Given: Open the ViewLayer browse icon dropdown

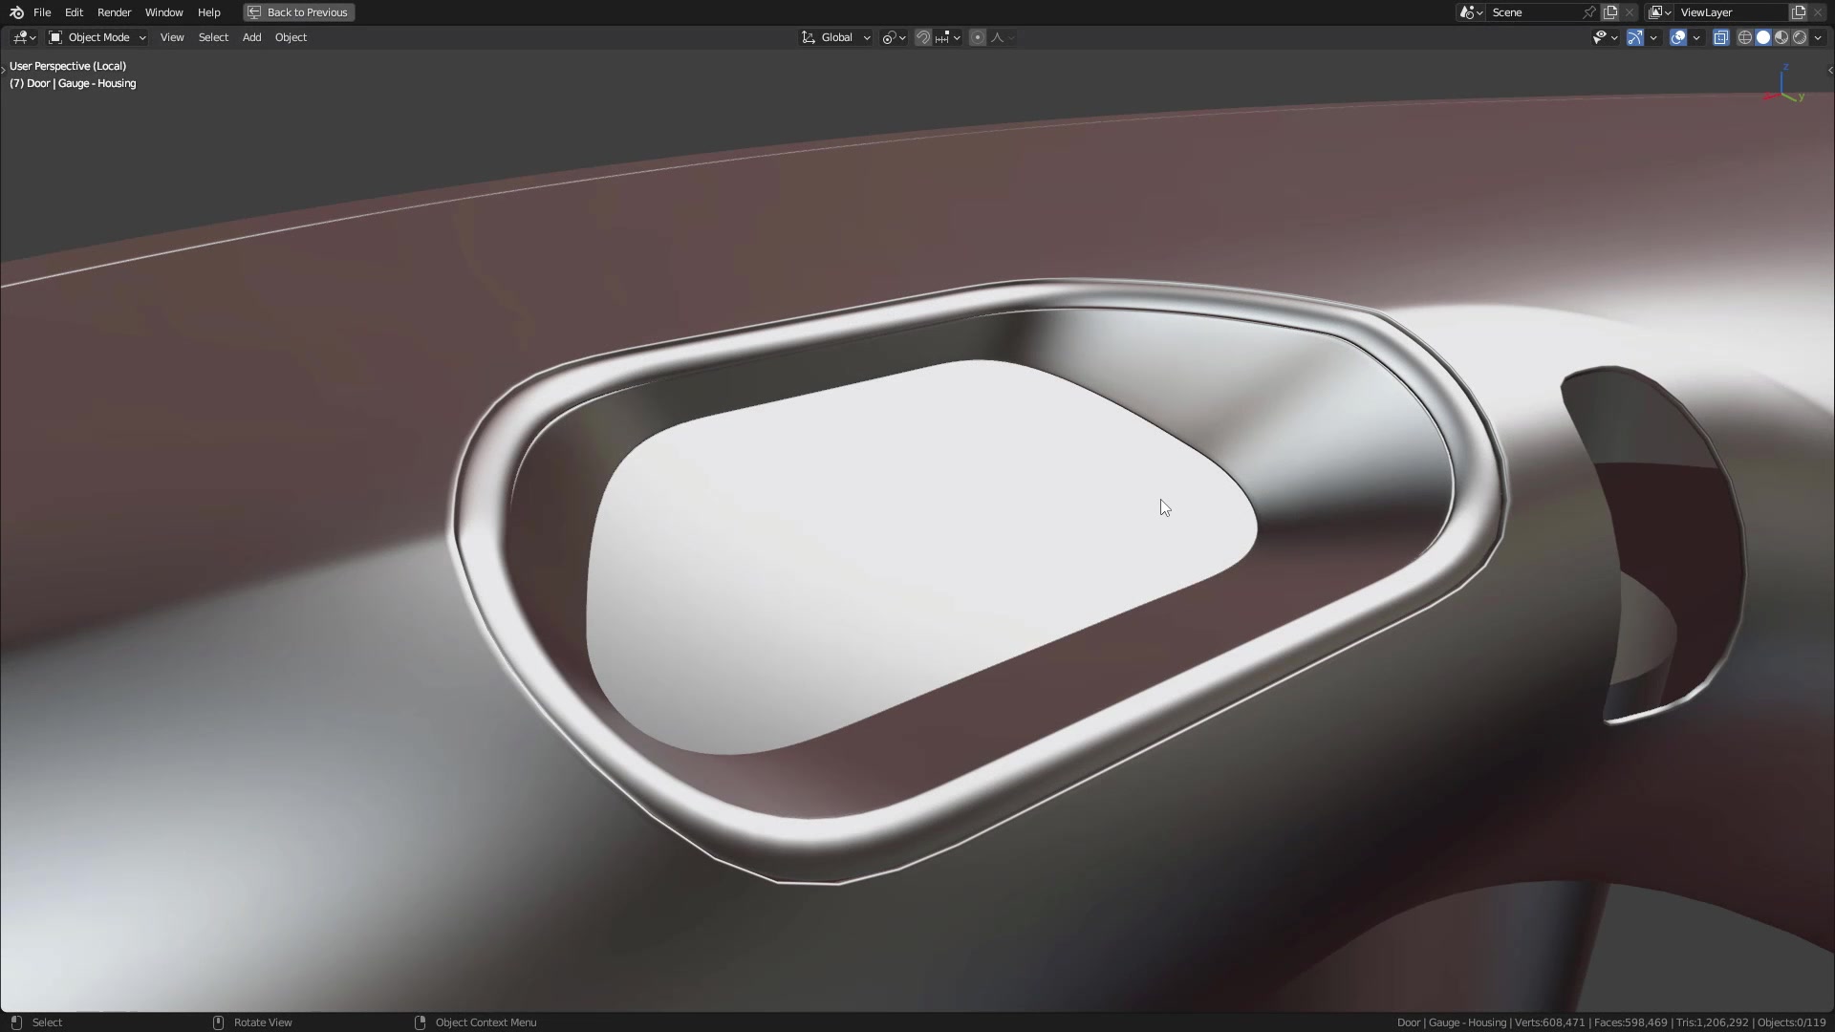Looking at the screenshot, I should pyautogui.click(x=1659, y=12).
